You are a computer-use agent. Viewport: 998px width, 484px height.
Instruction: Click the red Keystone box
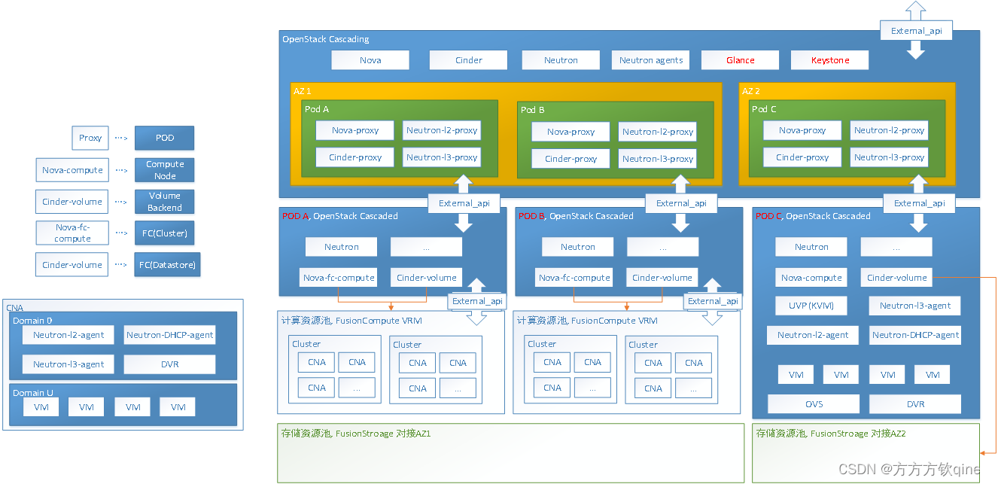pyautogui.click(x=830, y=60)
